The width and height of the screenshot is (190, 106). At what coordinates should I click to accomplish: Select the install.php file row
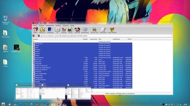[83, 64]
